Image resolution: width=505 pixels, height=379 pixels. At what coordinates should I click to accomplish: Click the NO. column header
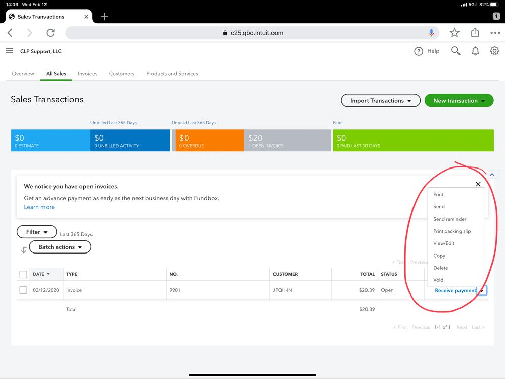(x=173, y=274)
